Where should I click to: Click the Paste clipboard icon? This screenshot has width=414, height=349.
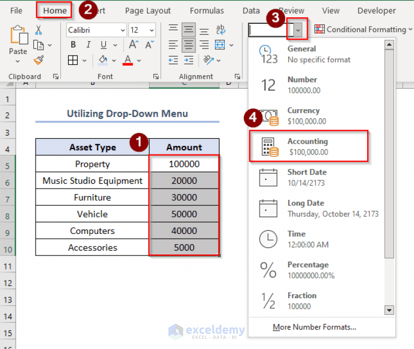coord(19,35)
